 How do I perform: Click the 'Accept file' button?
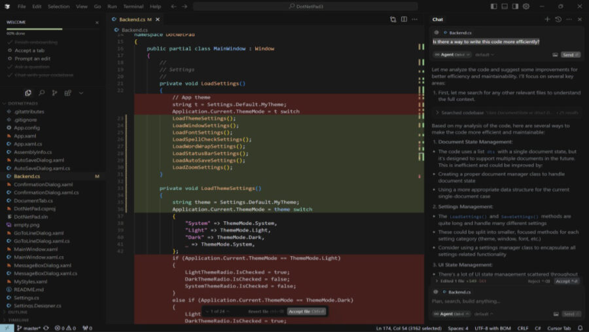click(x=306, y=311)
